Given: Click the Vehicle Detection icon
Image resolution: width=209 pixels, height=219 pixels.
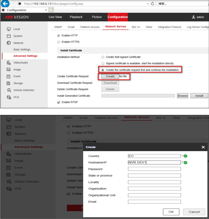Looking at the screenshot, I should [x=8, y=90].
